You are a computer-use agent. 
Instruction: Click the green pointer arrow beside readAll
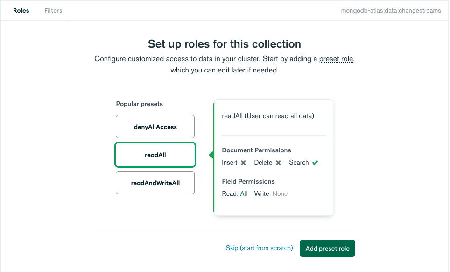pyautogui.click(x=211, y=155)
